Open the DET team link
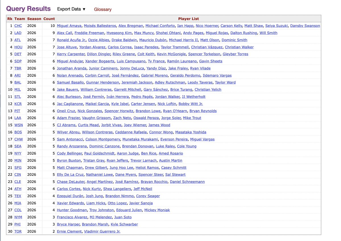This screenshot has height=241, width=341. pyautogui.click(x=18, y=54)
